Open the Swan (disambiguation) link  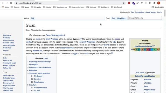pyautogui.click(x=55, y=35)
